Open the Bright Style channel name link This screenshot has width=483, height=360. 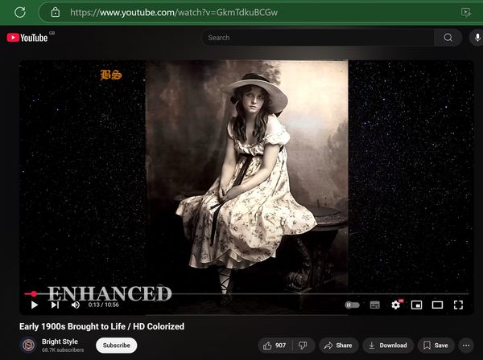[x=60, y=342]
